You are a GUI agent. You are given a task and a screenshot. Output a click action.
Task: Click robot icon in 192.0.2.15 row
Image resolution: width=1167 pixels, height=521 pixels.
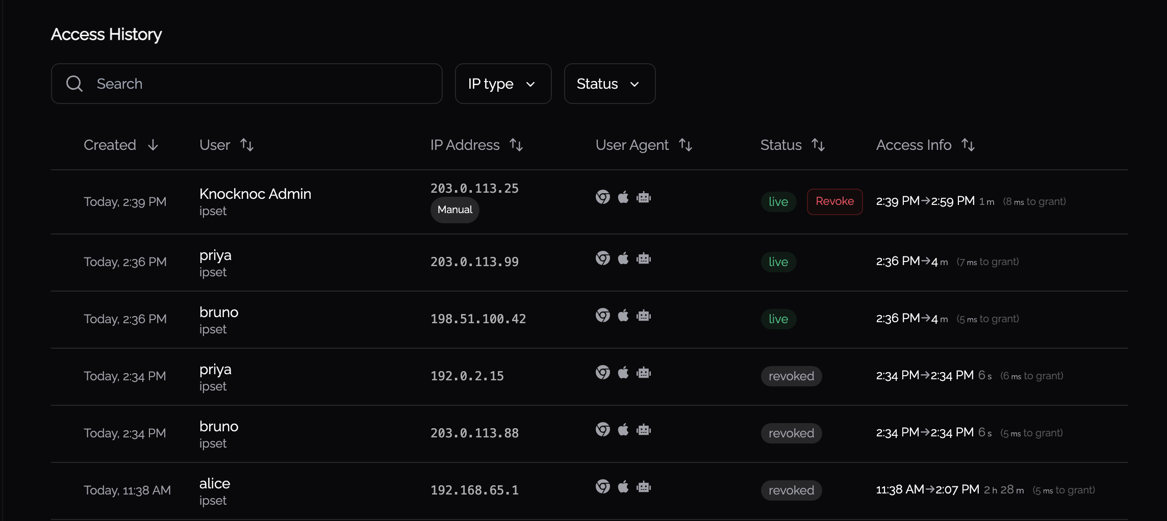click(x=644, y=373)
